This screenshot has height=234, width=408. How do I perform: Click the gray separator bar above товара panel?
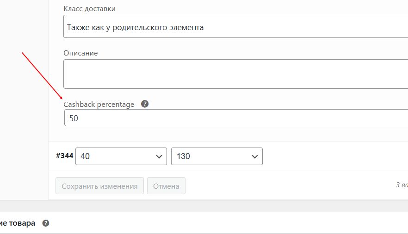(204, 206)
